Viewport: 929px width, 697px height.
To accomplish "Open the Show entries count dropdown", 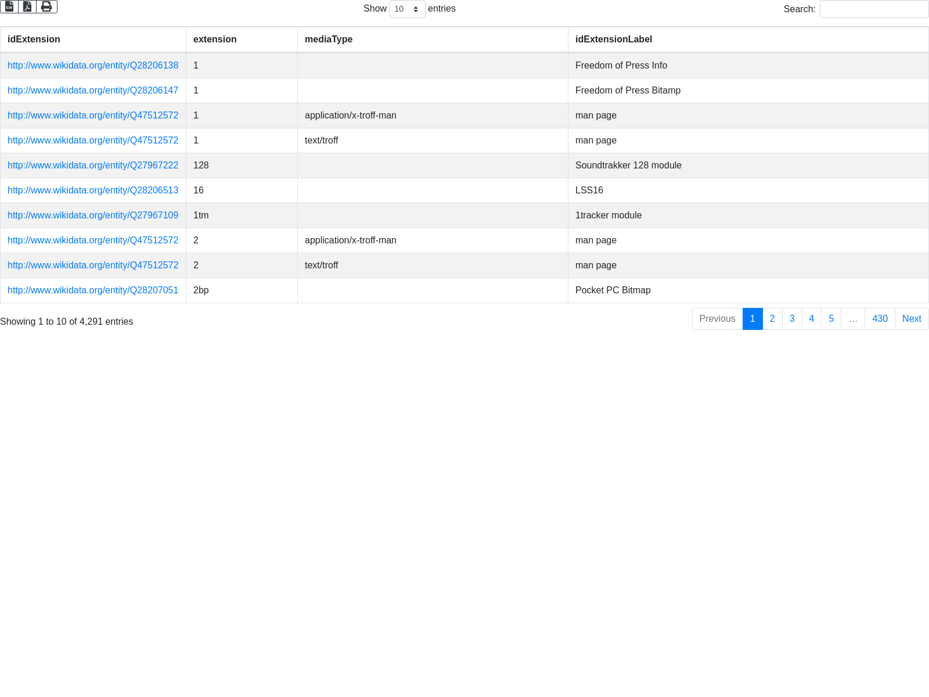I will point(407,9).
